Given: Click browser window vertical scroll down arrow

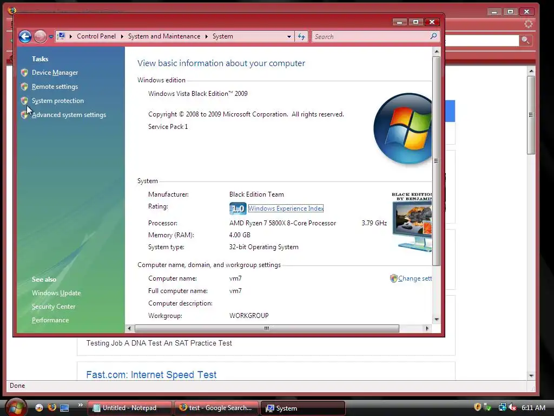Looking at the screenshot, I should pos(531,375).
